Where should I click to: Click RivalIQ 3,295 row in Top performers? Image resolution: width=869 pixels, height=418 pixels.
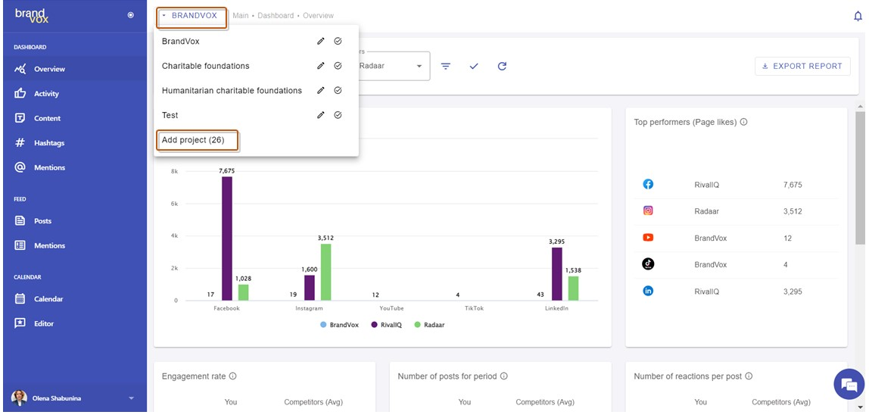pos(736,292)
